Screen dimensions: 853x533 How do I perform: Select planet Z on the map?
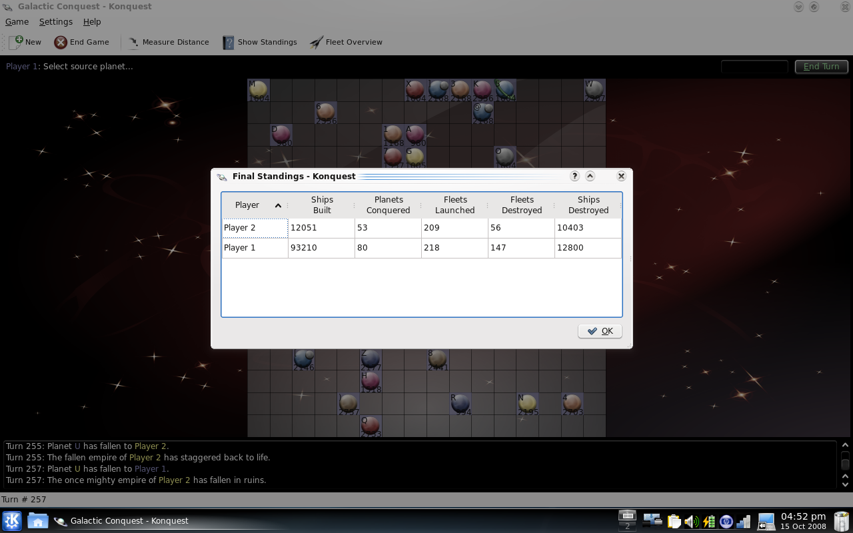pyautogui.click(x=371, y=359)
